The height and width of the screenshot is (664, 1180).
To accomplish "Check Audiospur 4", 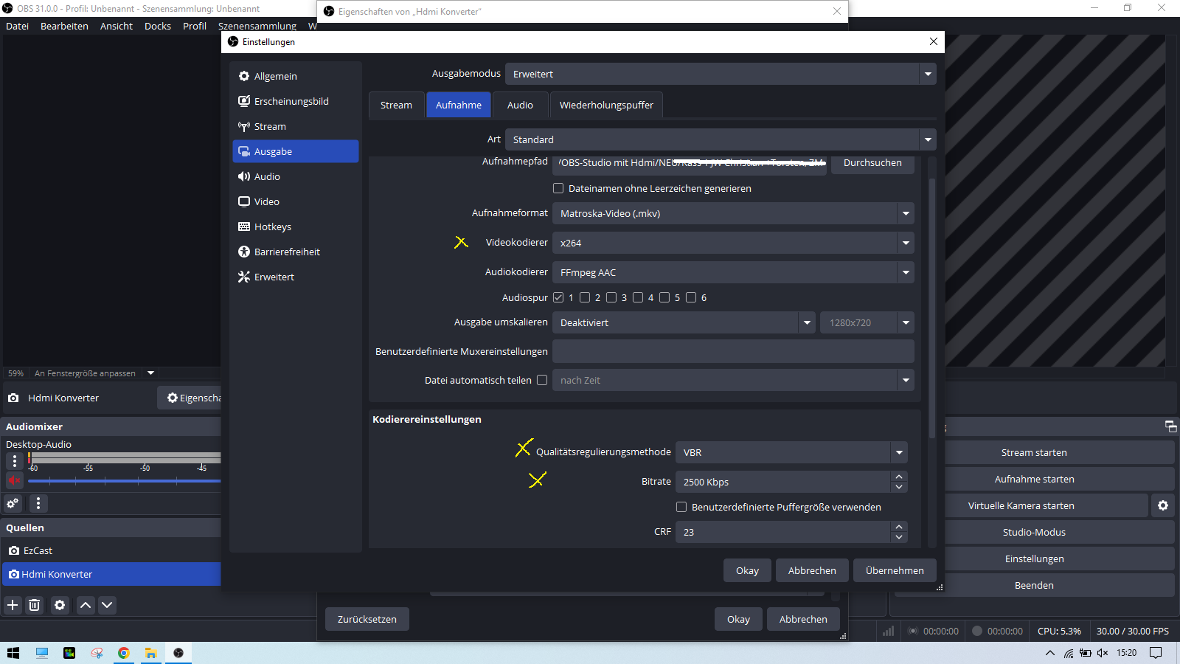I will point(638,297).
